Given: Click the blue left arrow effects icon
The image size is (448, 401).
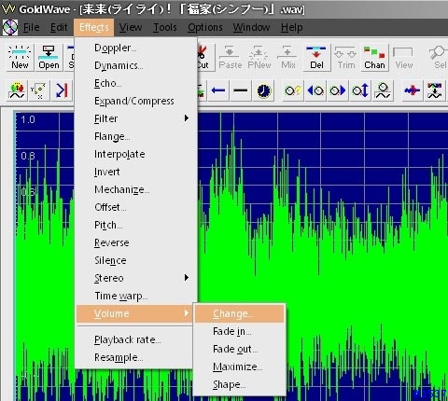Looking at the screenshot, I should point(218,90).
